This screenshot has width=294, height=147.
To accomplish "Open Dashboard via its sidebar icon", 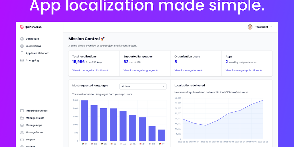I will 22,39.
